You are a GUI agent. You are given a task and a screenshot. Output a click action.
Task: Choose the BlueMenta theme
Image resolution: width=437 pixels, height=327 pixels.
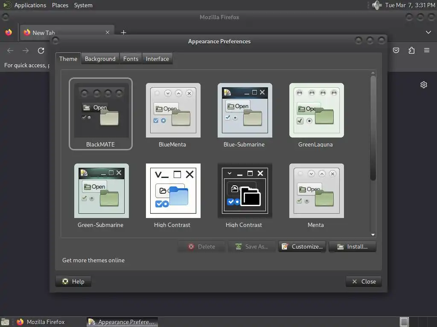click(173, 114)
